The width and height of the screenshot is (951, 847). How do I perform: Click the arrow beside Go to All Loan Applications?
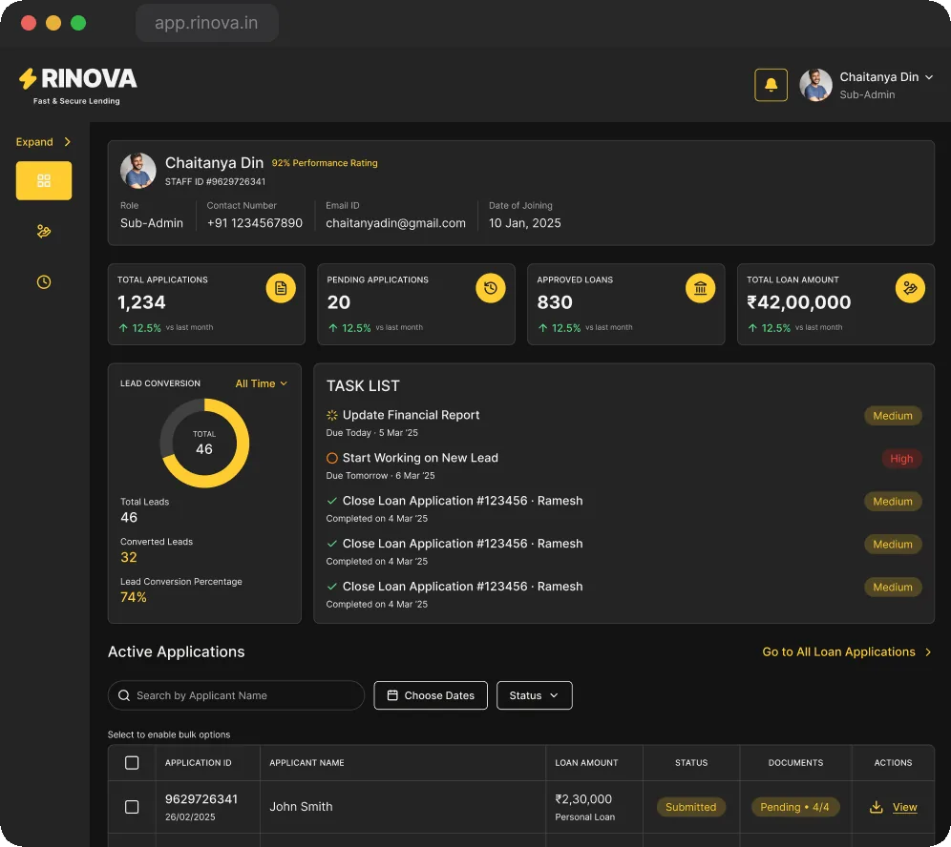point(928,651)
